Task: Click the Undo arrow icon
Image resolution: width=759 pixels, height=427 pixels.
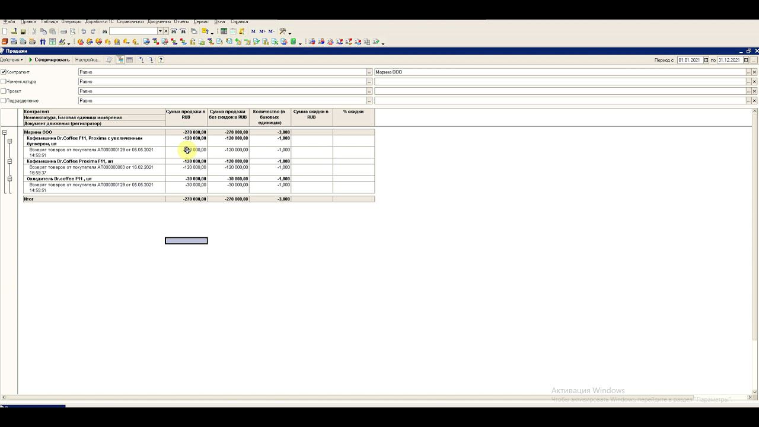Action: click(x=84, y=31)
